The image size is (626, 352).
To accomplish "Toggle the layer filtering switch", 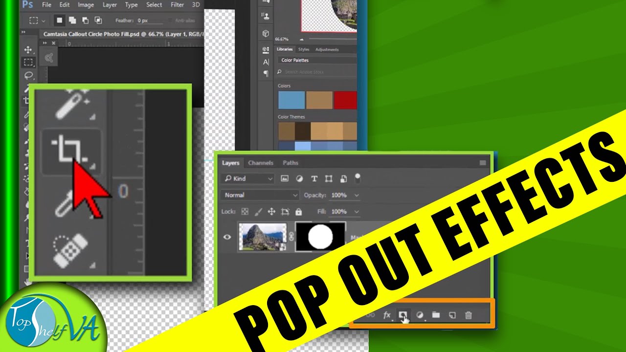I will click(x=358, y=178).
